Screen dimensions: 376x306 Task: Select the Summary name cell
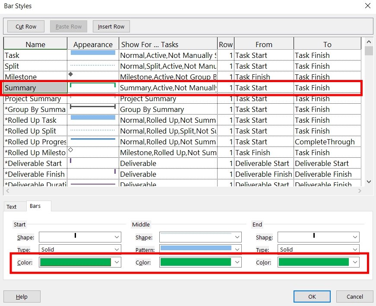point(35,88)
